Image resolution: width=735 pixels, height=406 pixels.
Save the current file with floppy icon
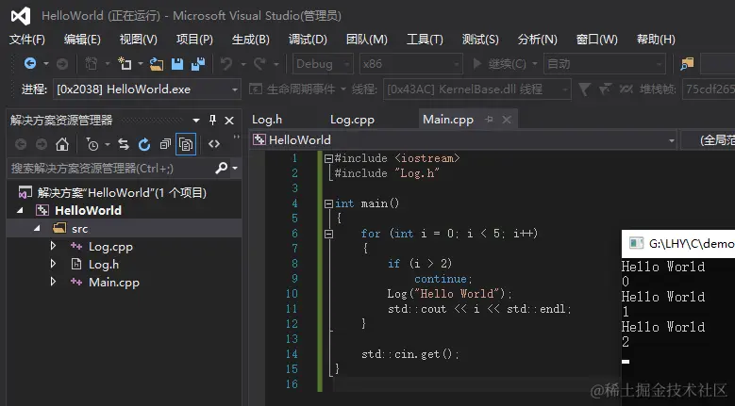coord(177,64)
